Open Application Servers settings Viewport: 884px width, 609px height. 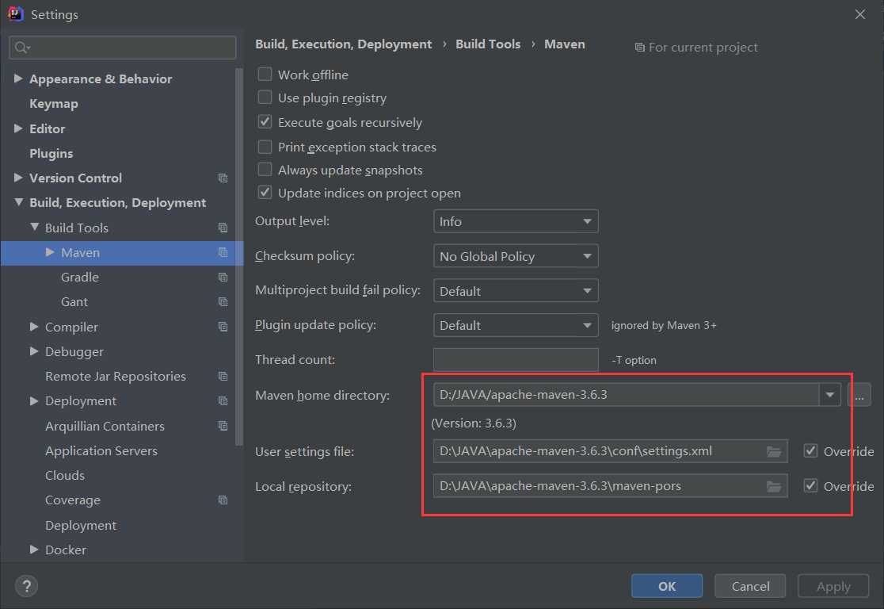click(101, 451)
